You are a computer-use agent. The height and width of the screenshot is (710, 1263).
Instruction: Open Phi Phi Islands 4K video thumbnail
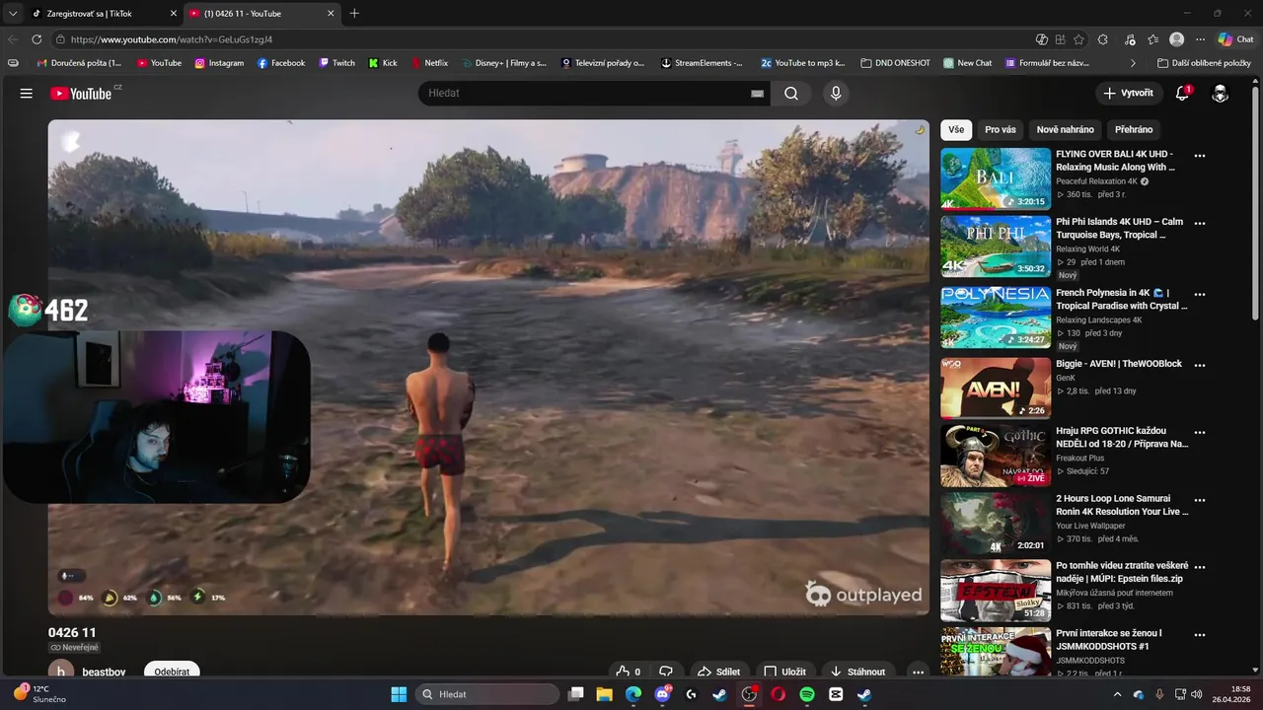[x=996, y=247]
